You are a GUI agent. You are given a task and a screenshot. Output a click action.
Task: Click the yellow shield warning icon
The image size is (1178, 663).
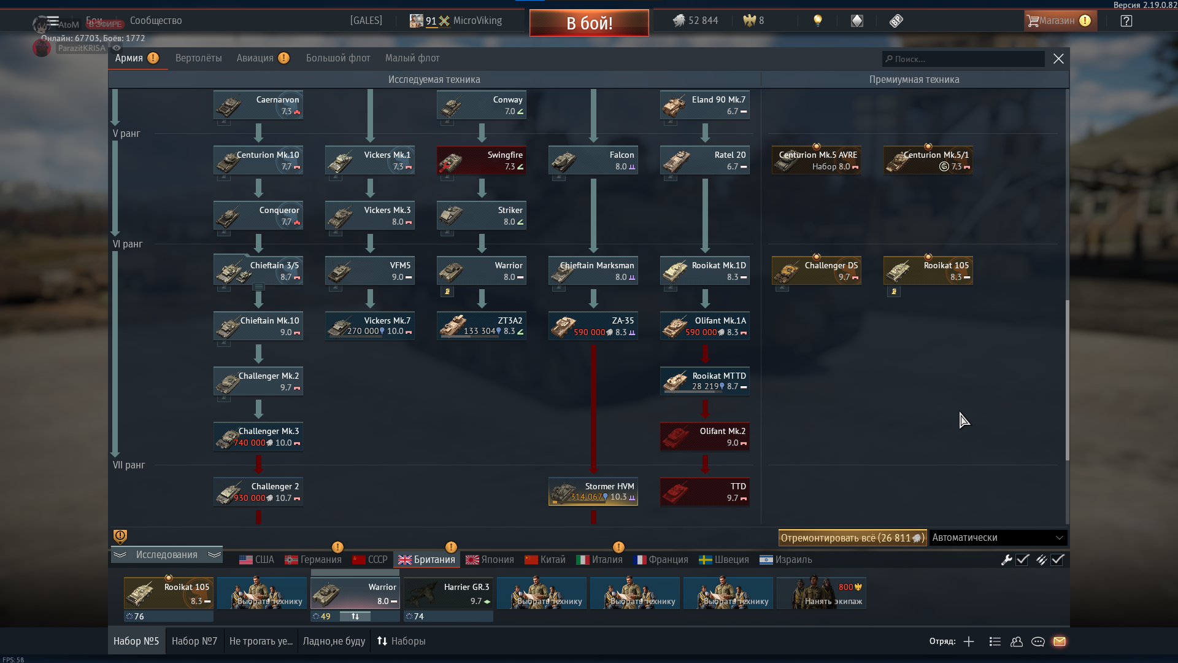coord(120,537)
